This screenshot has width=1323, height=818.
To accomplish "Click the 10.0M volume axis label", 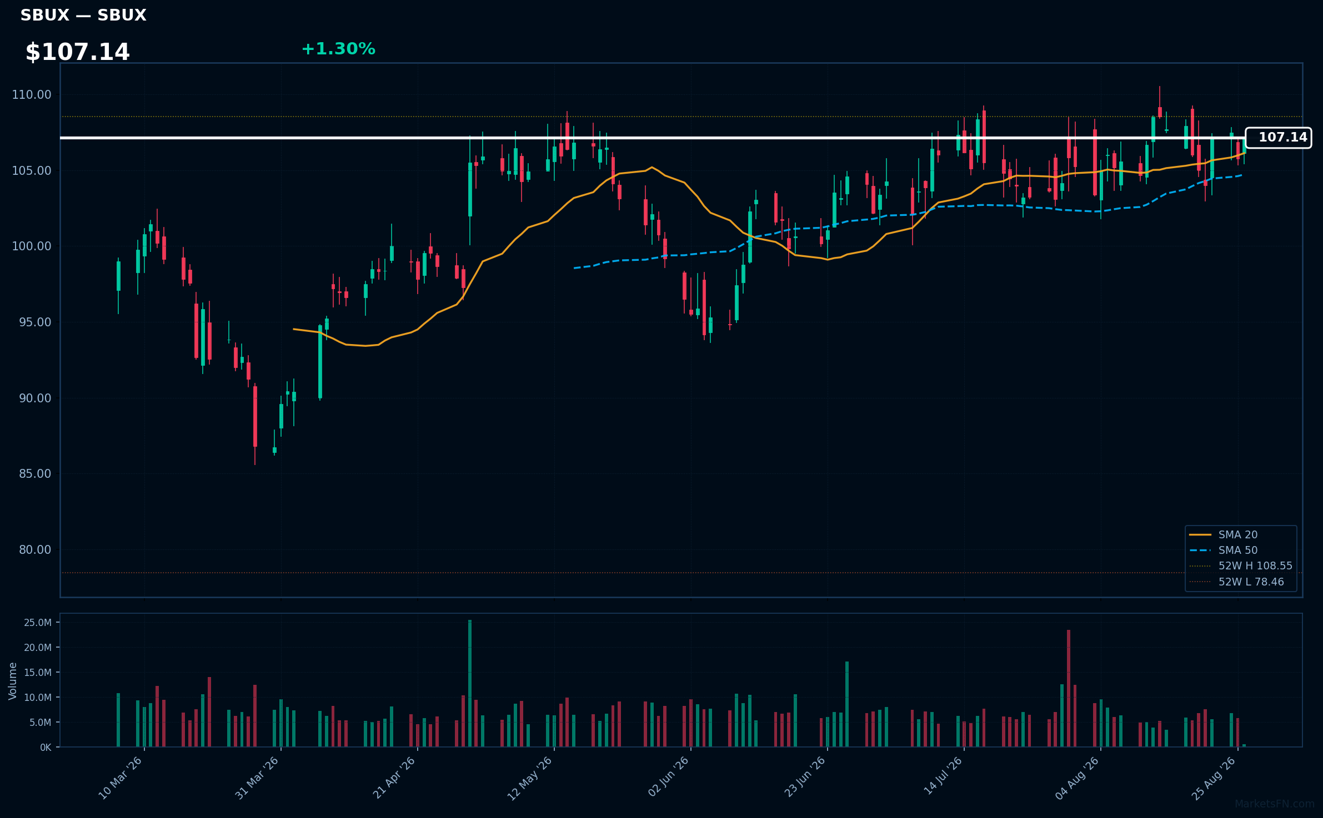I will tap(38, 698).
